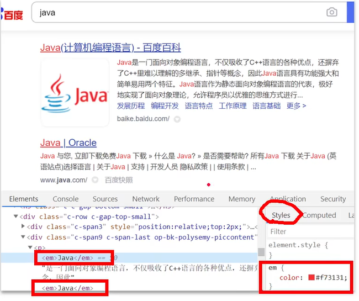Viewport: 359px width, 301px height.
Task: Select the Styles sub-tab
Action: click(281, 215)
